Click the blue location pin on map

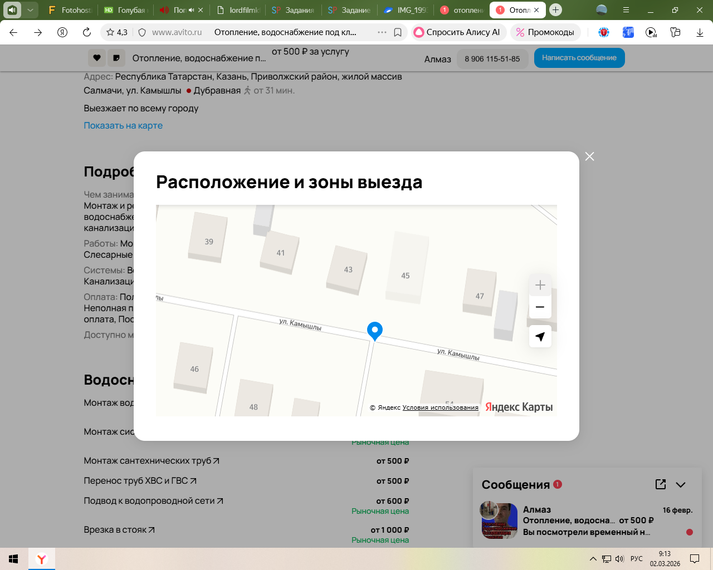pos(375,331)
